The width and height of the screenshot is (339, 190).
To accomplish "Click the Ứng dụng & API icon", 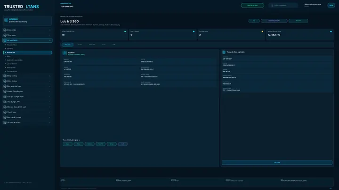I will click(5, 102).
